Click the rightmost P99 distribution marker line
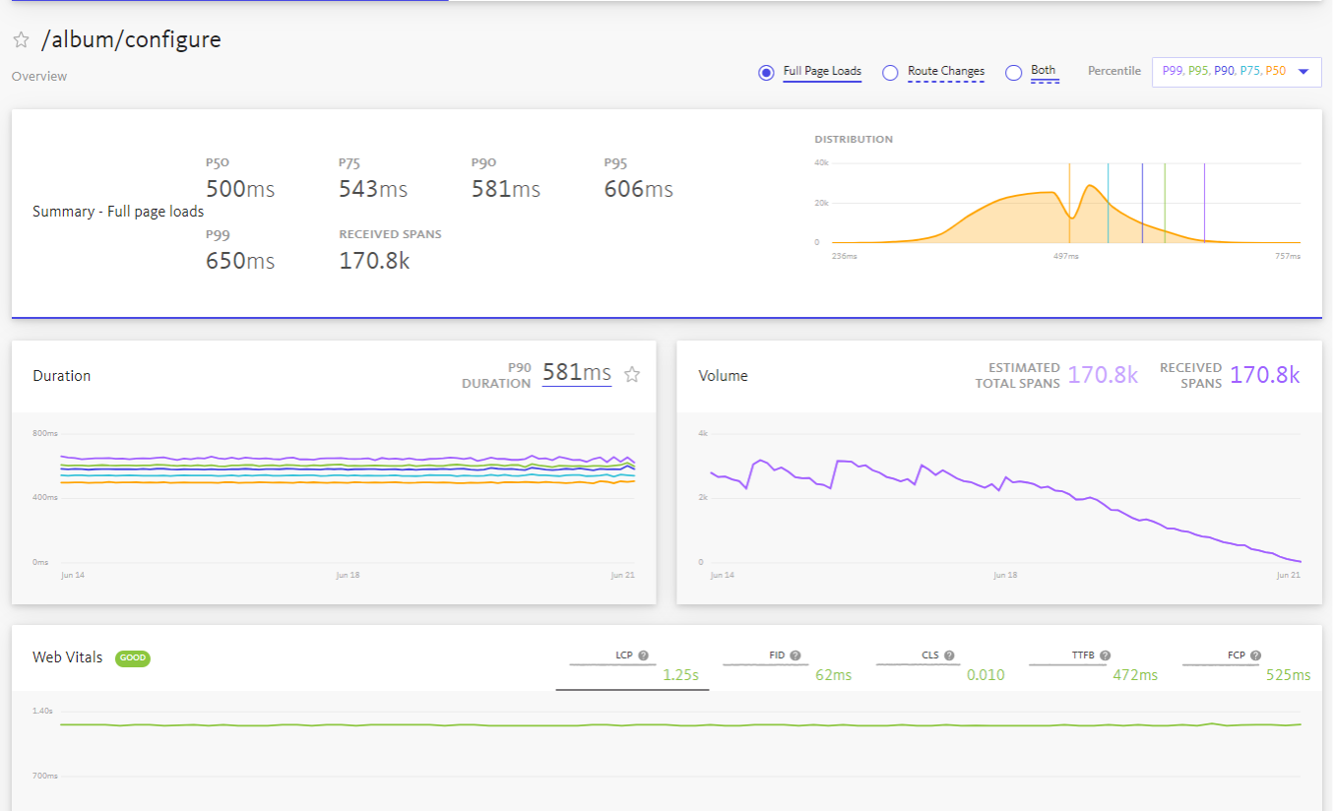 tap(1205, 203)
